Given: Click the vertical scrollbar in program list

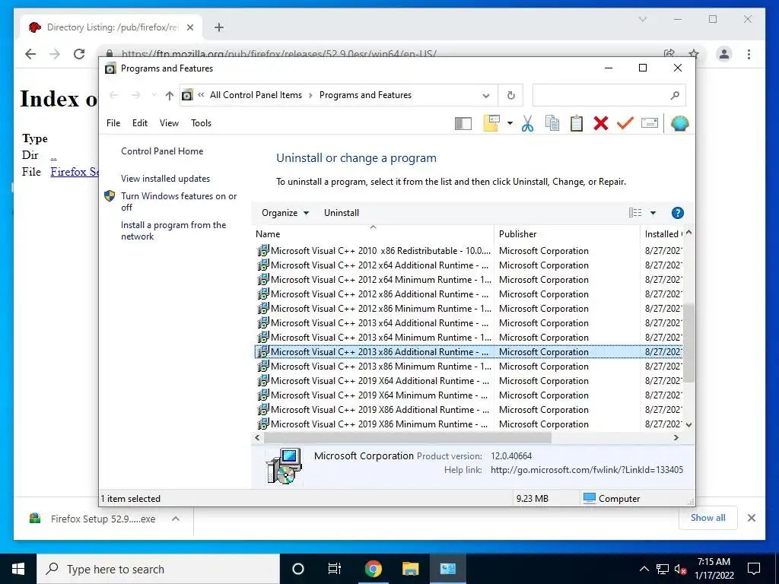Looking at the screenshot, I should pos(688,344).
